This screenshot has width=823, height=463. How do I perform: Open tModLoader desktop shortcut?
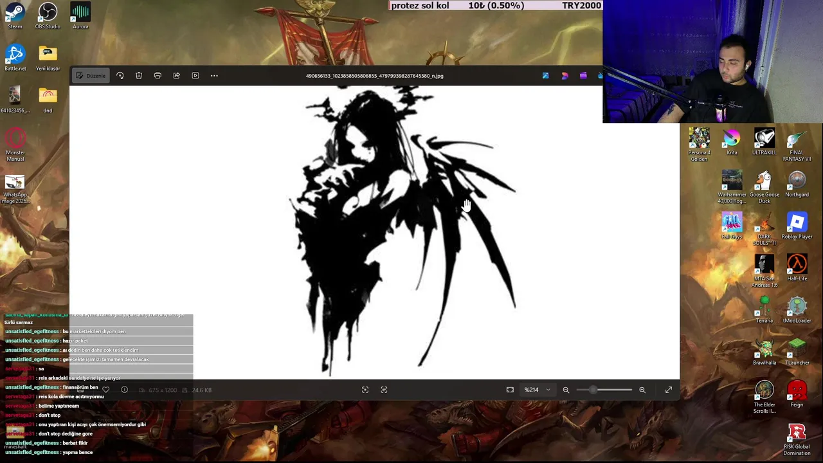click(x=797, y=309)
